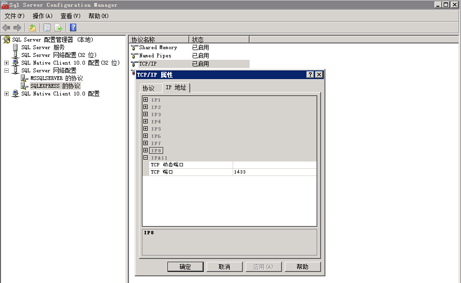This screenshot has height=283, width=461.
Task: Expand SQL Native Client 10.0 配置 (32 位)
Action: (x=6, y=63)
